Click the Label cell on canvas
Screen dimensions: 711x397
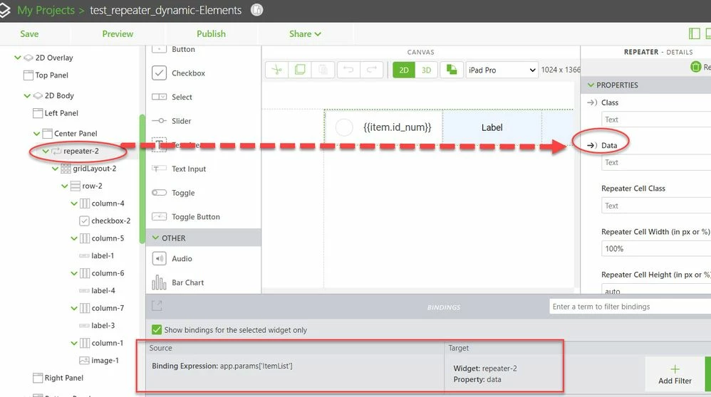tap(492, 127)
